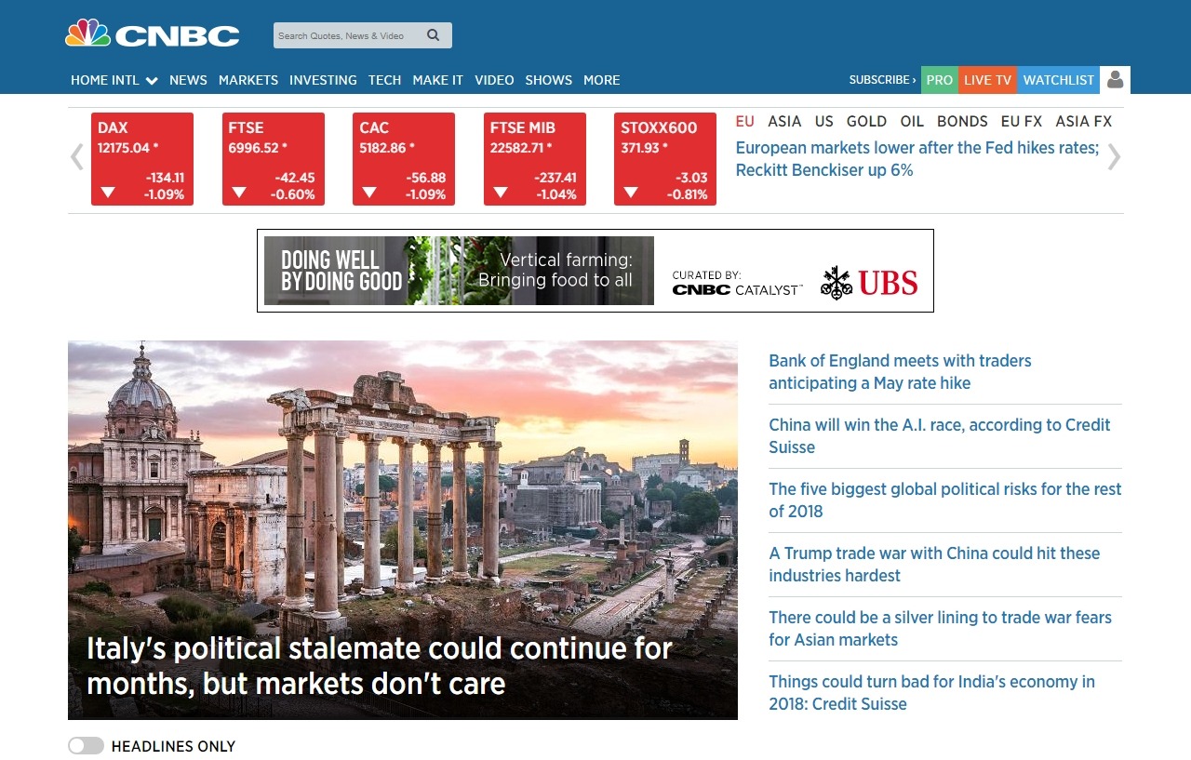The width and height of the screenshot is (1191, 760).
Task: Open LIVE TV
Action: point(987,80)
